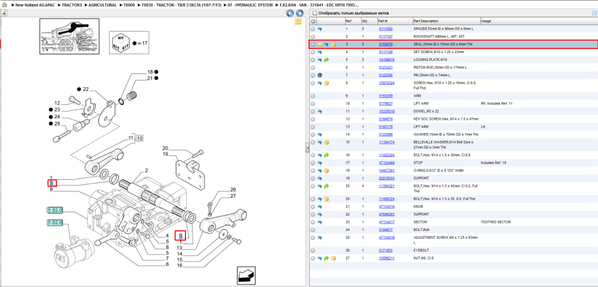Image resolution: width=598 pixels, height=287 pixels.
Task: Click the KIT cube legend image
Action: (x=120, y=43)
